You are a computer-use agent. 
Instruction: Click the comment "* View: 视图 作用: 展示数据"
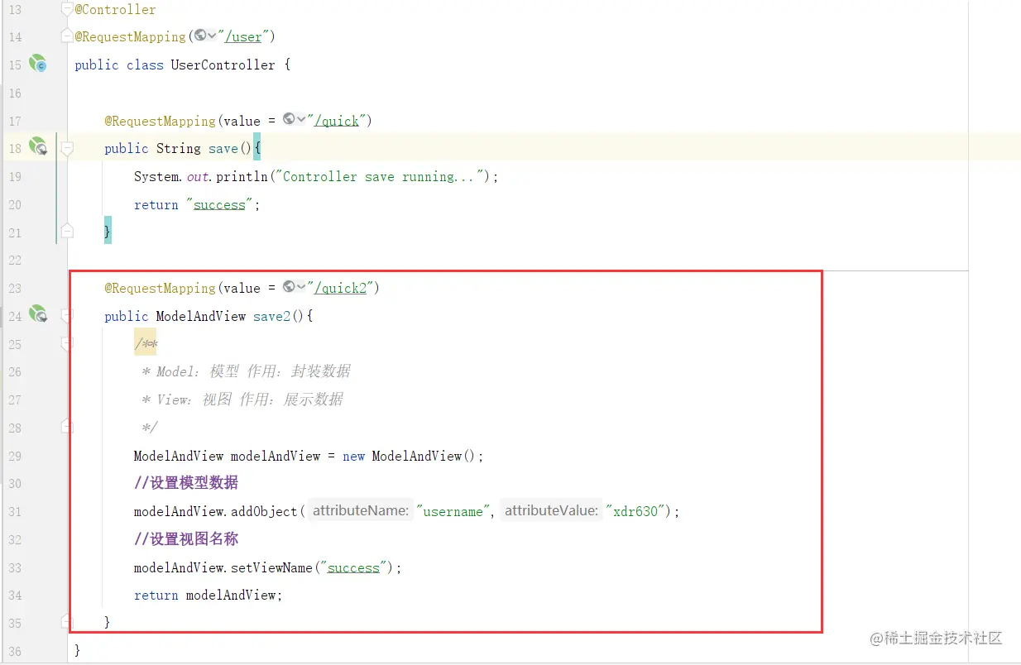242,399
